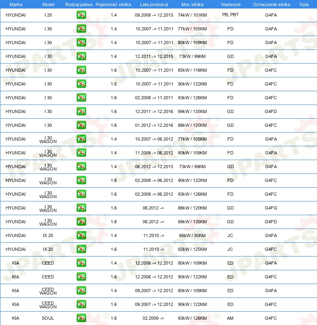The image size is (317, 325).
Task: Click petrol icon for Kia Ceed Wagon 1.6
Action: point(81,304)
